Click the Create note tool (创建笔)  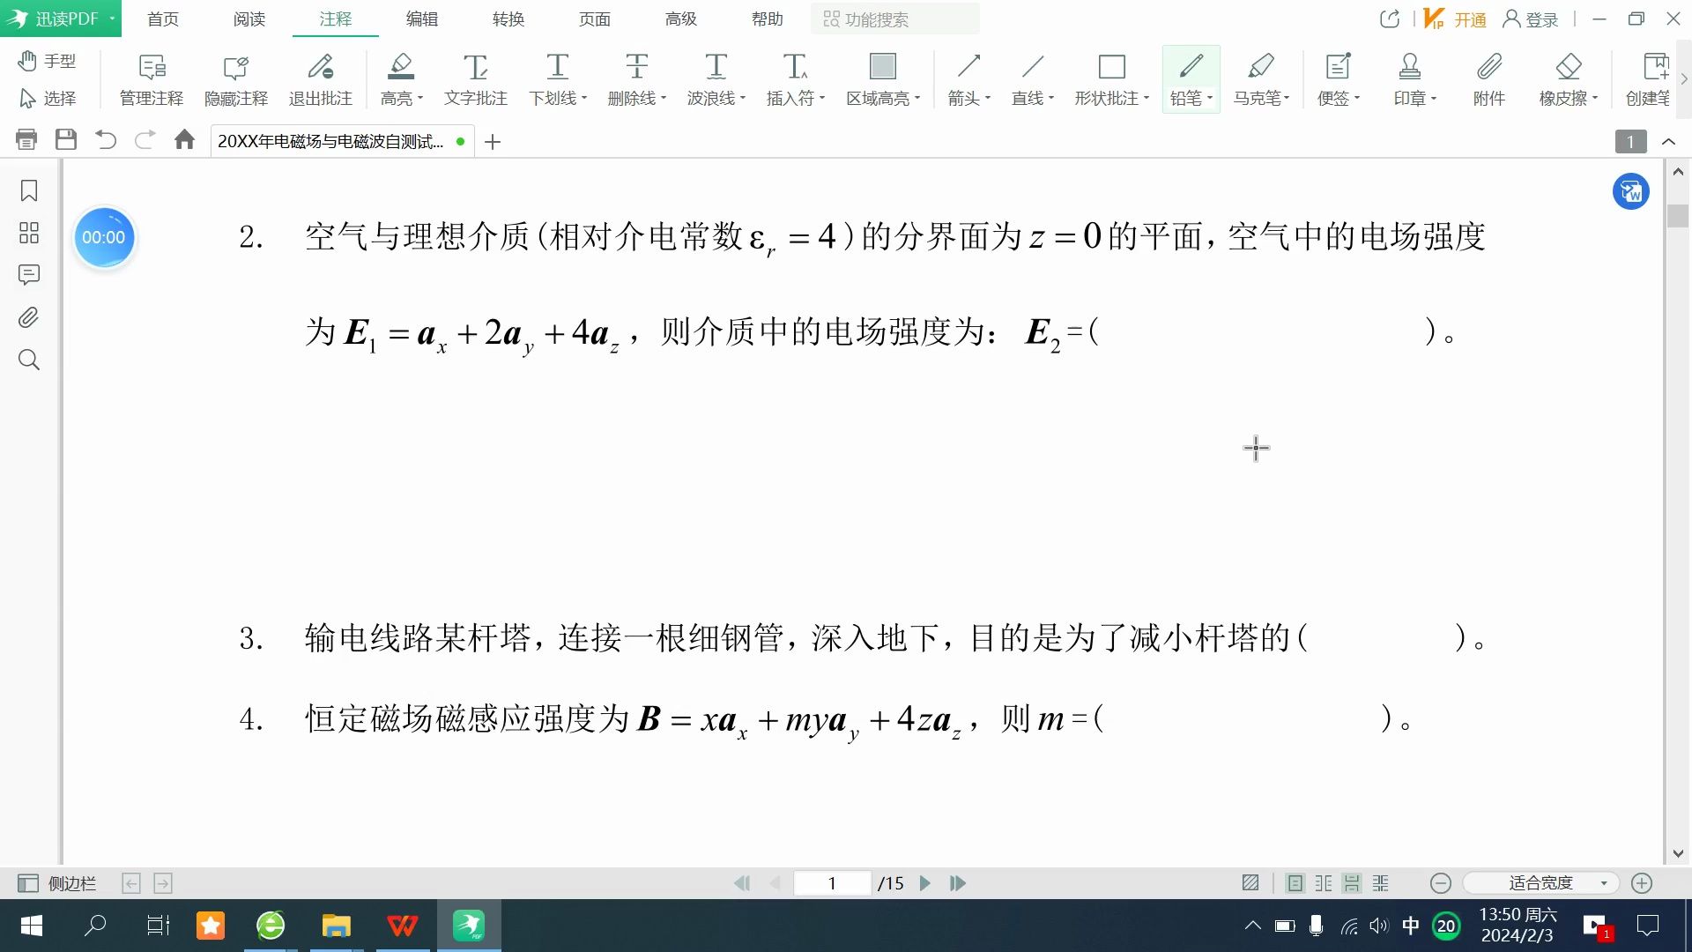(1648, 79)
